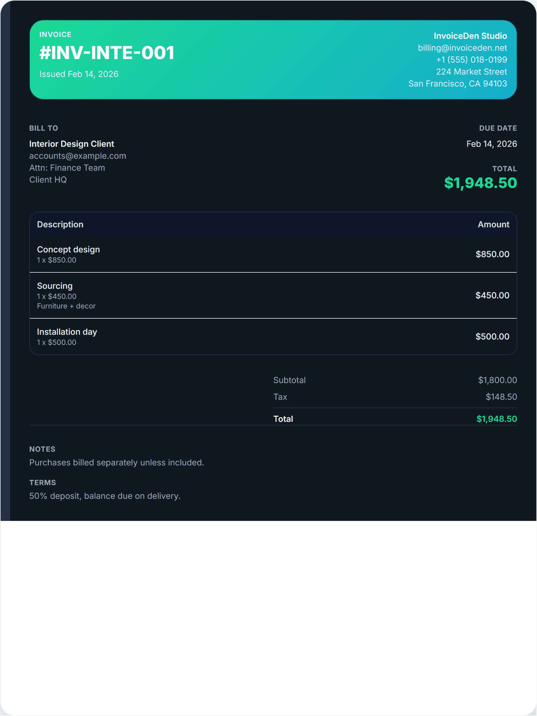
Task: Click the accounts@example.com email
Action: pos(78,156)
